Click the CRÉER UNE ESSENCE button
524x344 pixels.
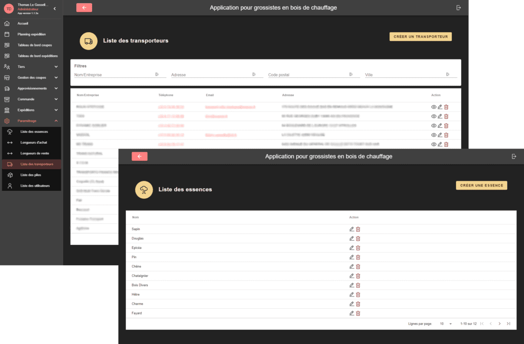(x=481, y=185)
